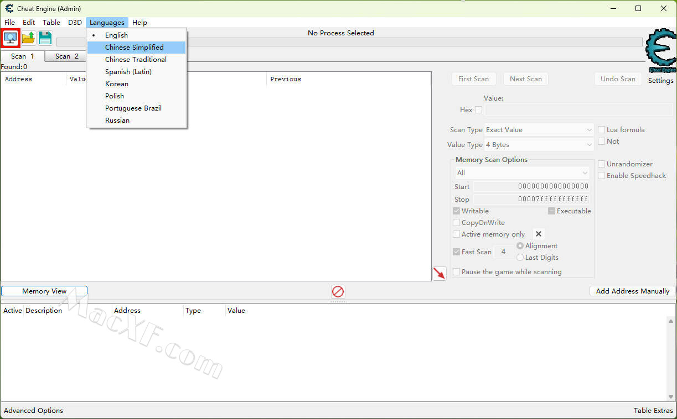Screen dimensions: 677x419
Task: Enable the Hex checkbox
Action: (478, 110)
